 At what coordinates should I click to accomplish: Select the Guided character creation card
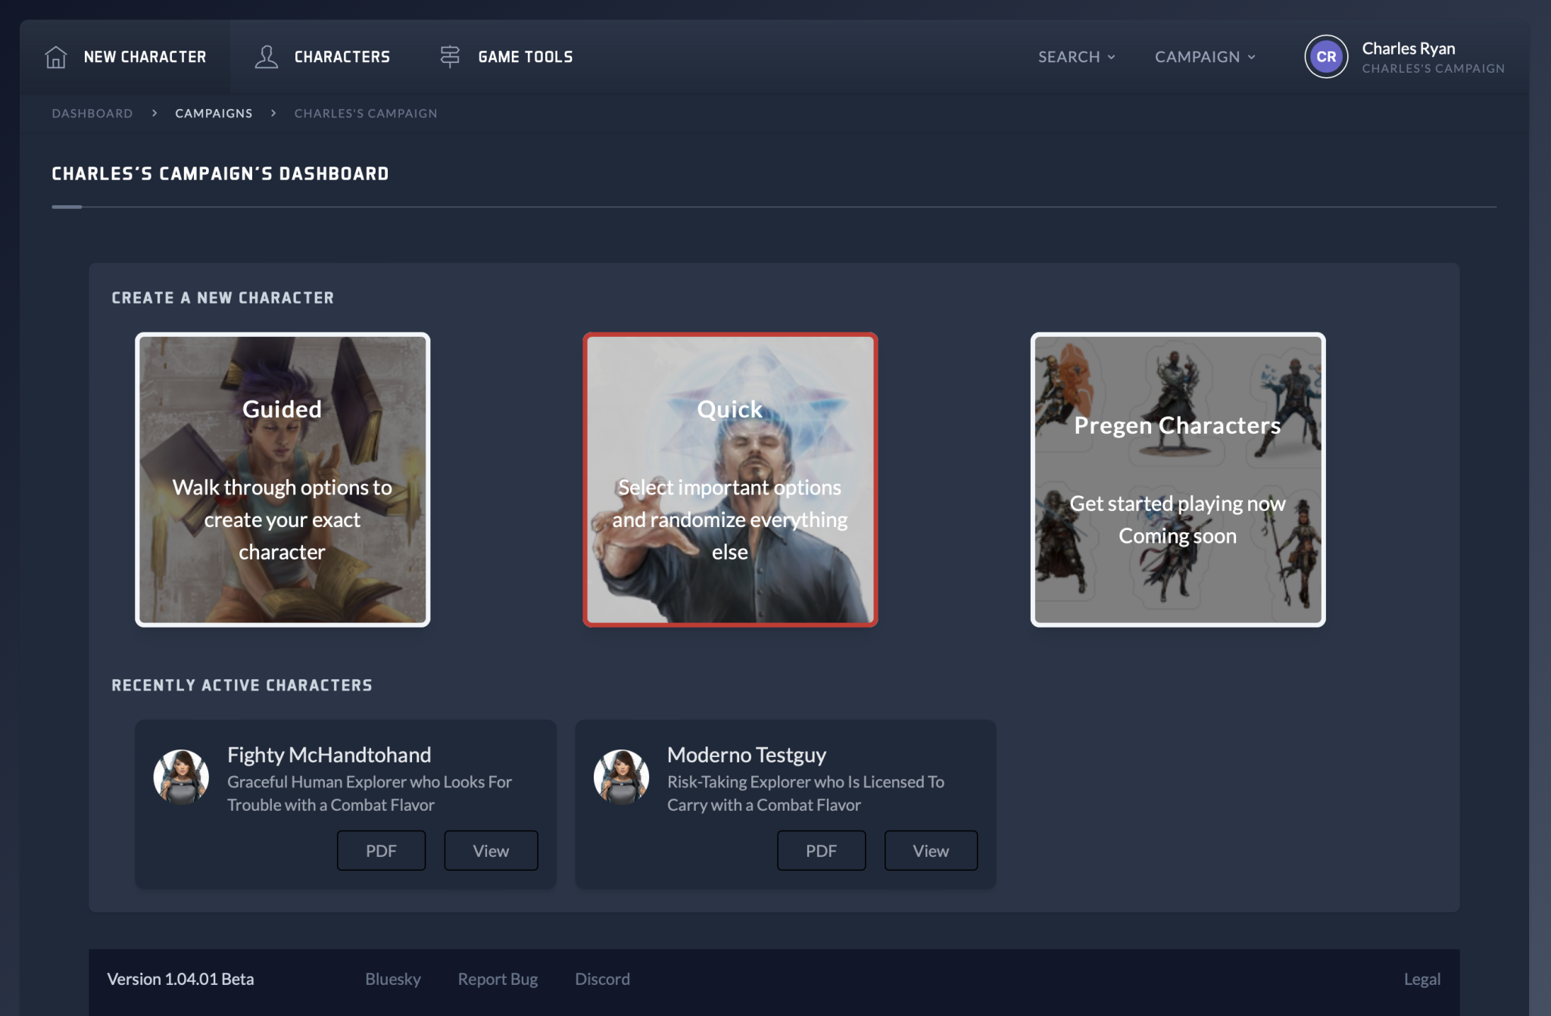(282, 479)
